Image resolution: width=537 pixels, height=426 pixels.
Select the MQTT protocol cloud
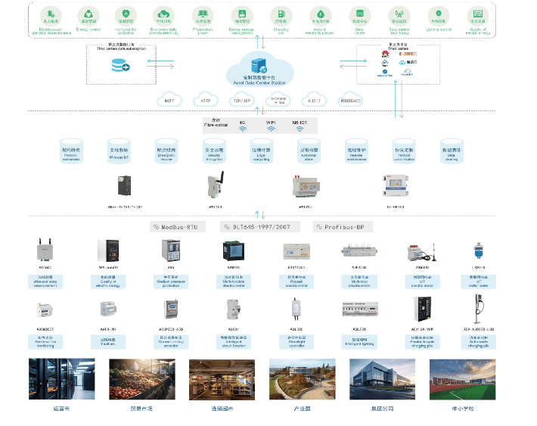point(169,100)
